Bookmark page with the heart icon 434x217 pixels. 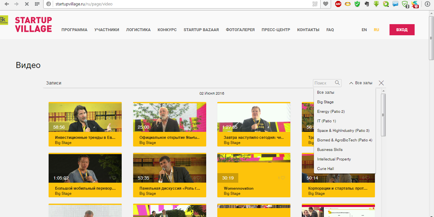326,4
